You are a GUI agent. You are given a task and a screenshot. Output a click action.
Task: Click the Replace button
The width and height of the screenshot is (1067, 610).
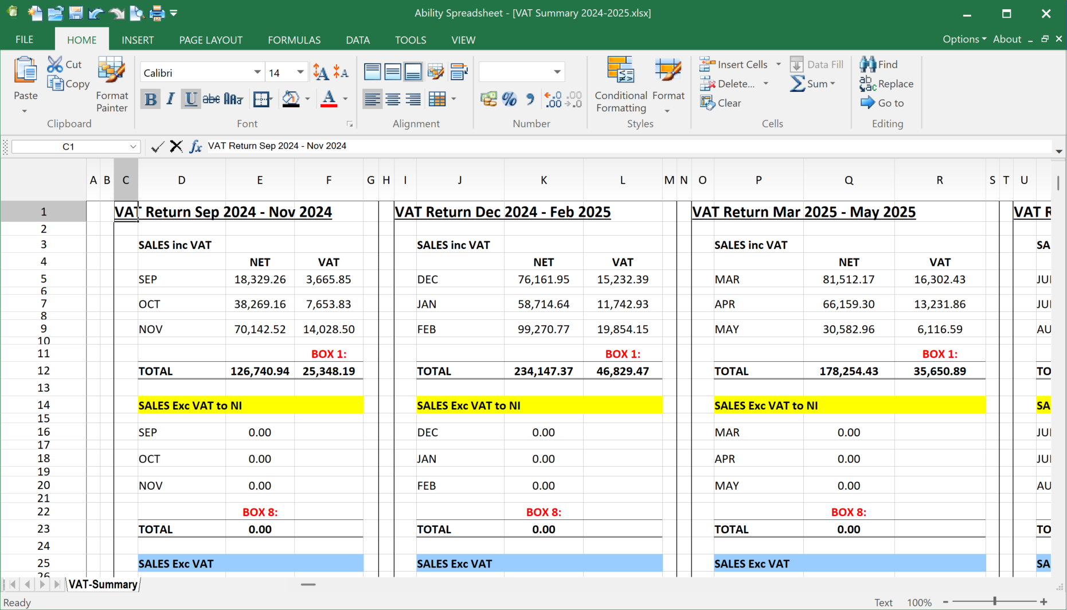point(886,84)
